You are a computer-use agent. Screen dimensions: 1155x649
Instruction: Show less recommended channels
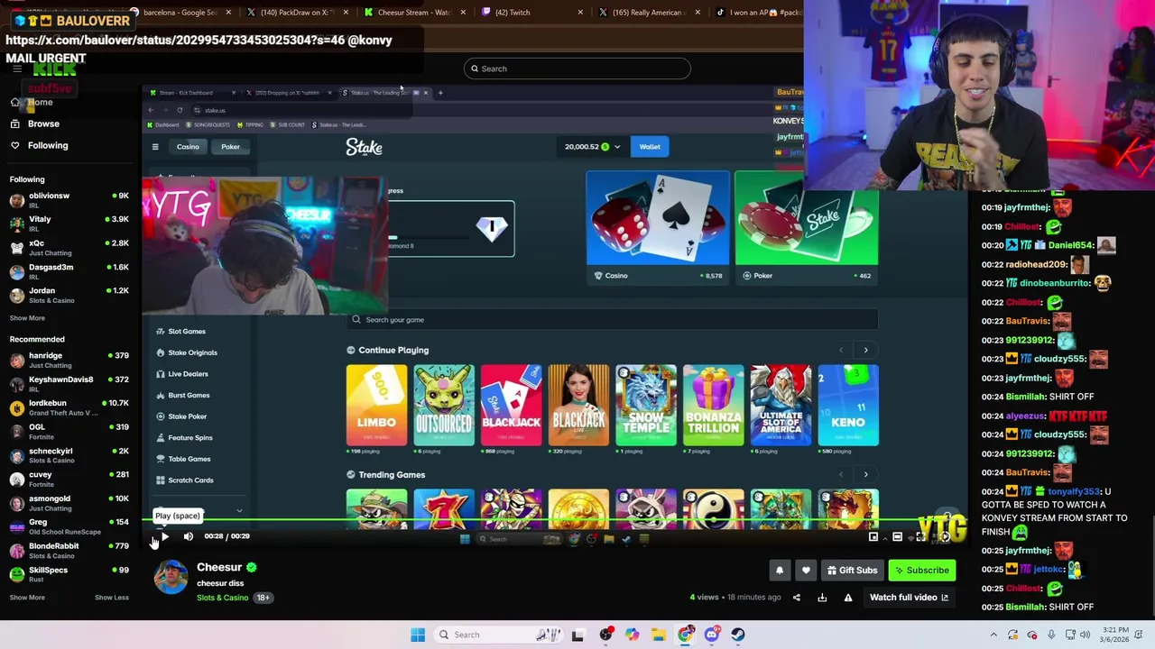coord(112,597)
